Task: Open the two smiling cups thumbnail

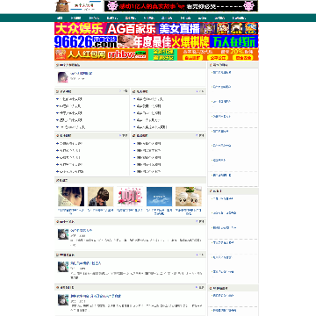Action: [189, 197]
